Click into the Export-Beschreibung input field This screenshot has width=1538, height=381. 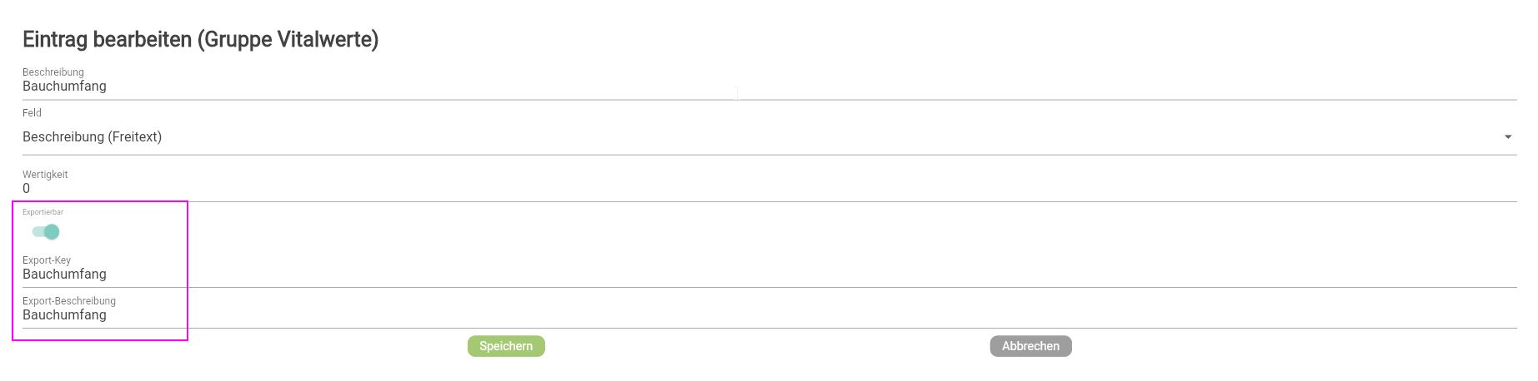tap(750, 315)
